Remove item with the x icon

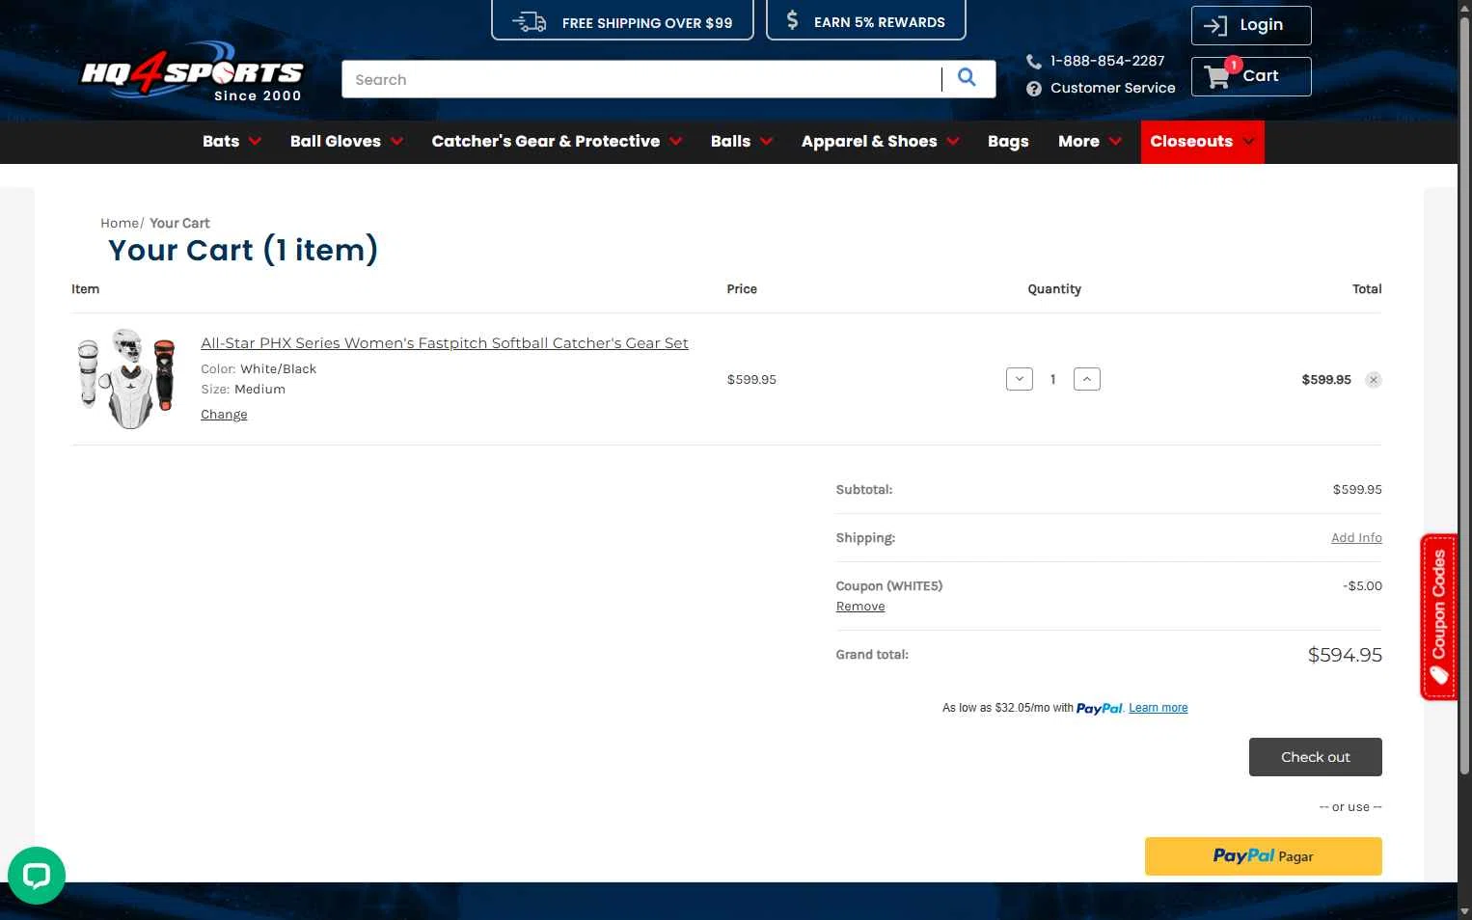point(1374,380)
